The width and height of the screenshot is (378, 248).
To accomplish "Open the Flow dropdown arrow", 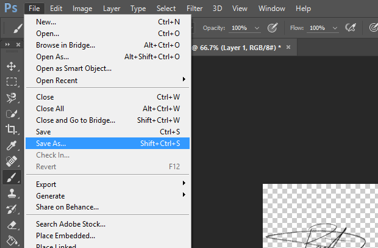I will 335,28.
